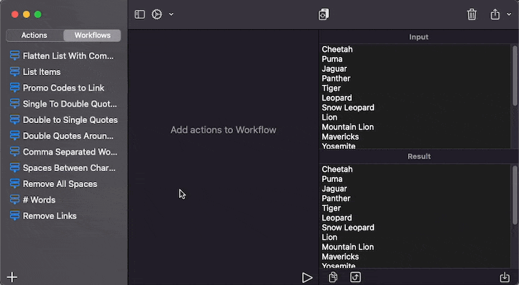The image size is (519, 285).
Task: Switch to the Actions tab
Action: pyautogui.click(x=34, y=36)
